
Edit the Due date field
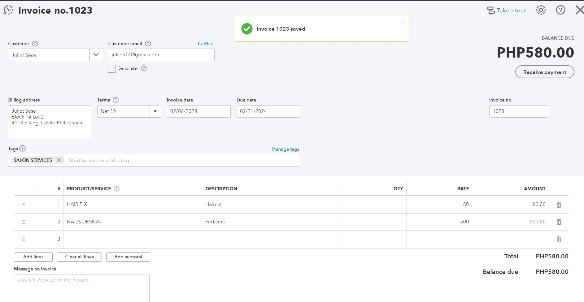[268, 111]
